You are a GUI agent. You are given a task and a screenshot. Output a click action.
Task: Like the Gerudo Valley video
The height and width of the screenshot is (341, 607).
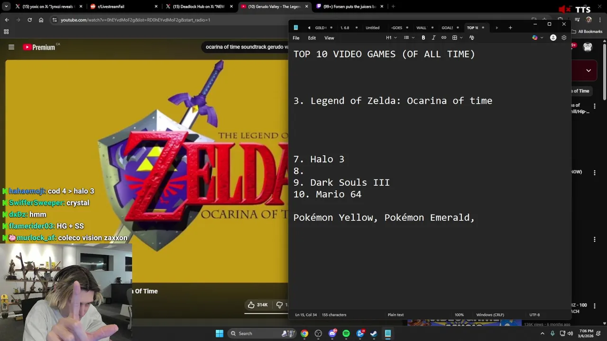pyautogui.click(x=258, y=305)
